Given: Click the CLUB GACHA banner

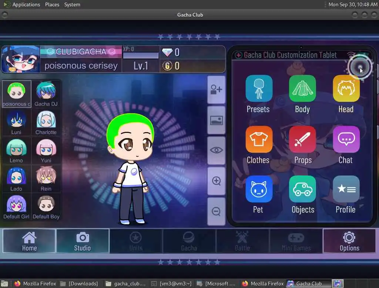Looking at the screenshot, I should pos(81,51).
